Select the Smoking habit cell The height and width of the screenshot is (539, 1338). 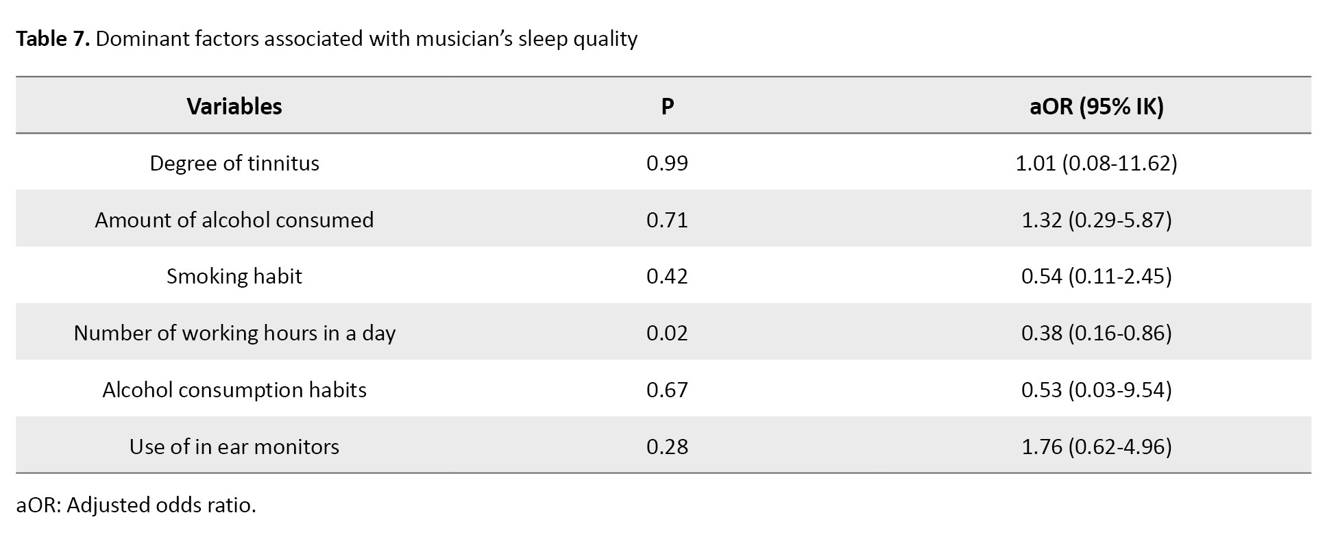(234, 276)
